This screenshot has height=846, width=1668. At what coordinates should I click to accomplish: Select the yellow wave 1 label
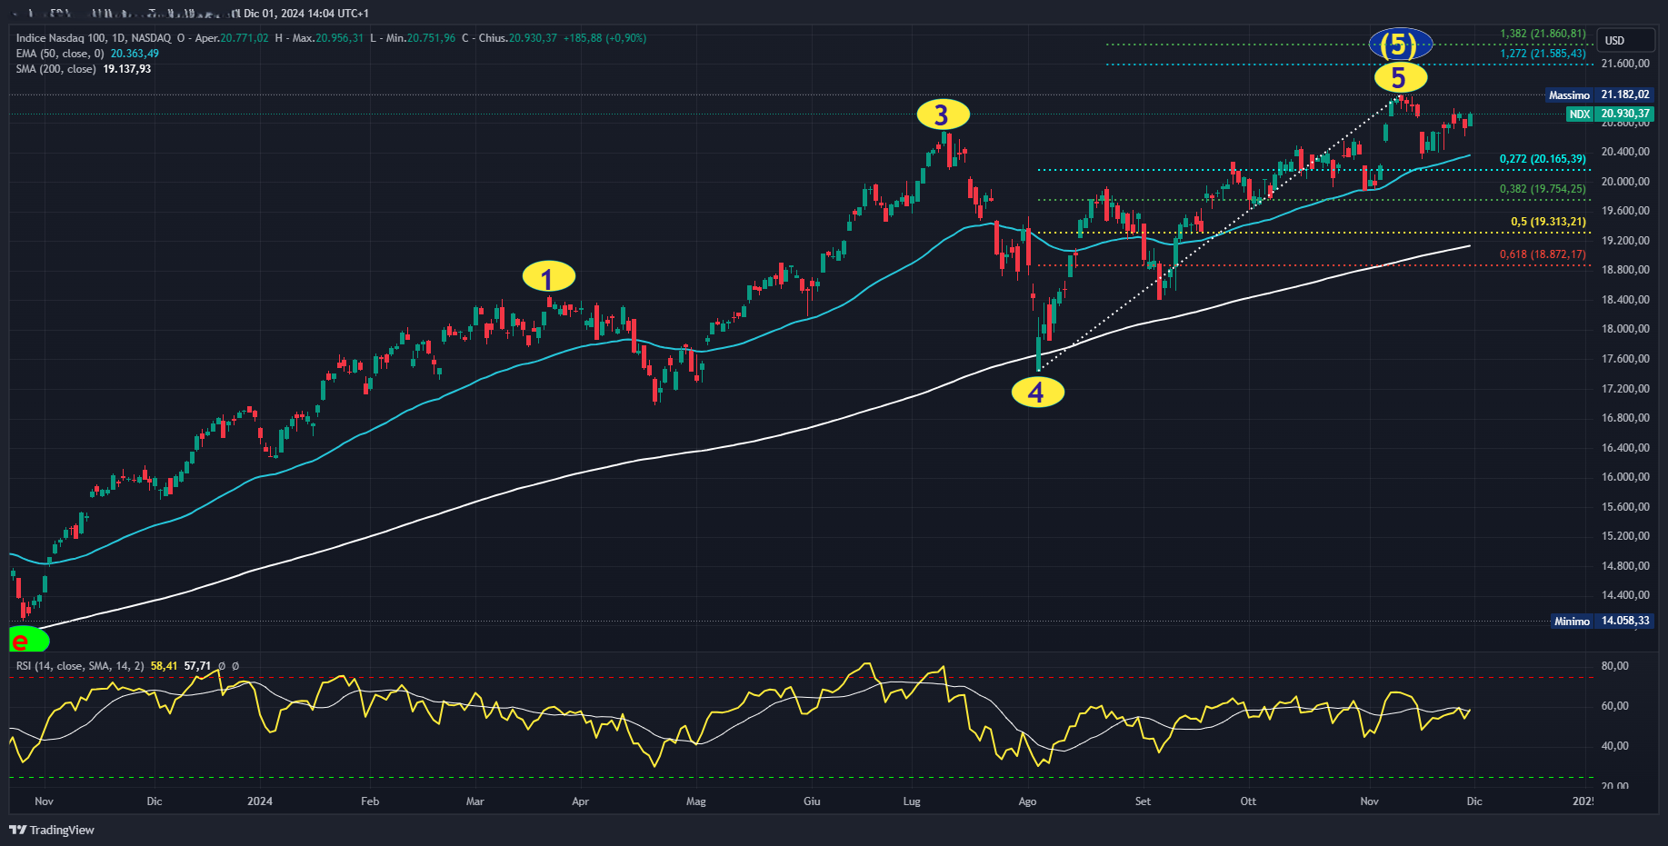548,277
